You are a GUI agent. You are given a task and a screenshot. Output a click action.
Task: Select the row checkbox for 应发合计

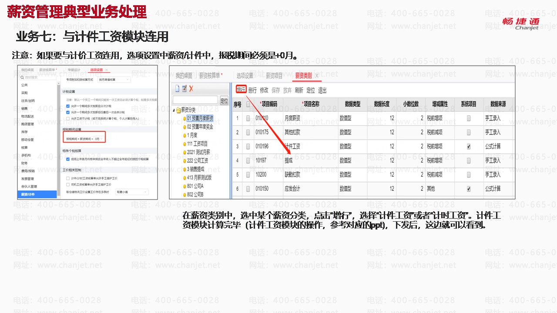click(x=248, y=189)
